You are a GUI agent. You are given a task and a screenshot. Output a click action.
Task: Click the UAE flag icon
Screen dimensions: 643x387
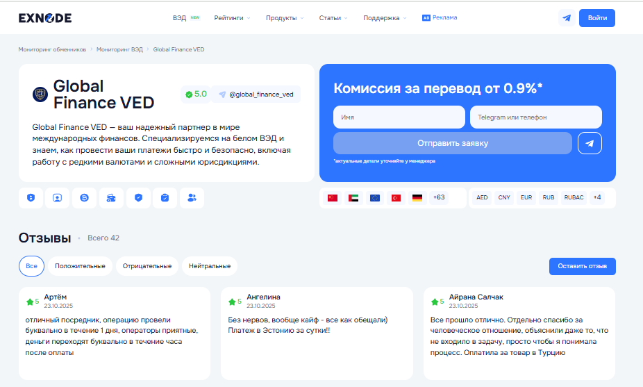tap(353, 198)
